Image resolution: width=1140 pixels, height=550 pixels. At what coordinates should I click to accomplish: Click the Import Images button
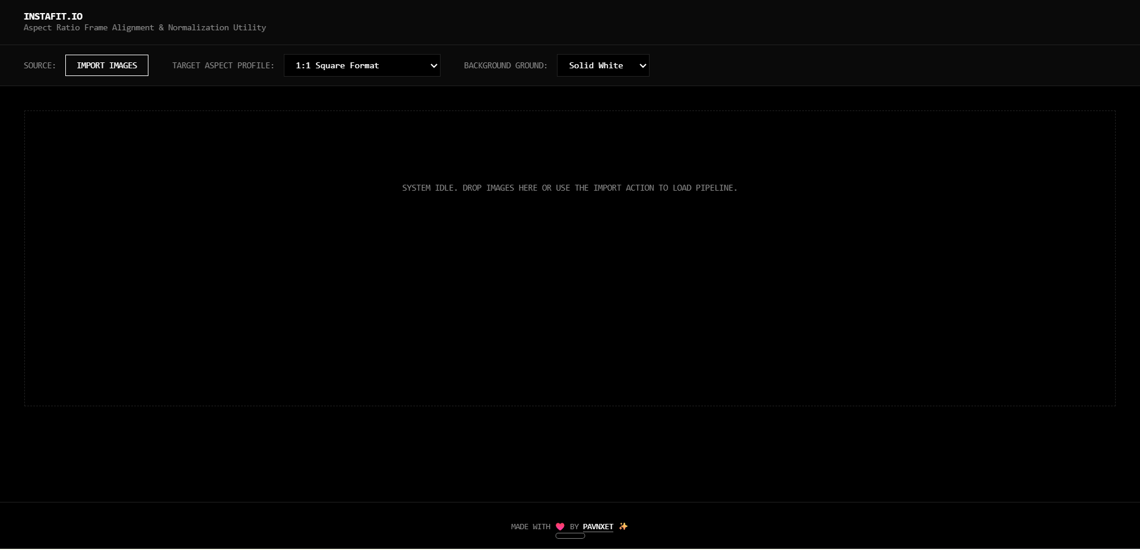click(x=107, y=65)
